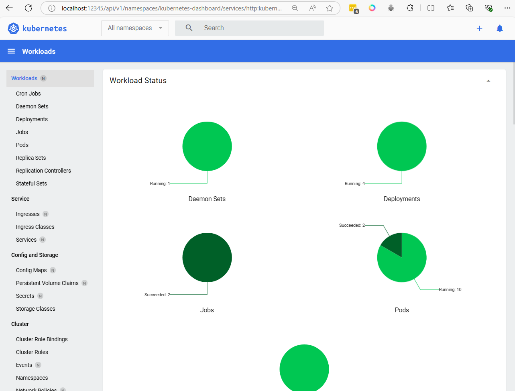515x391 pixels.
Task: Open Namespaces in the sidebar
Action: pyautogui.click(x=32, y=378)
